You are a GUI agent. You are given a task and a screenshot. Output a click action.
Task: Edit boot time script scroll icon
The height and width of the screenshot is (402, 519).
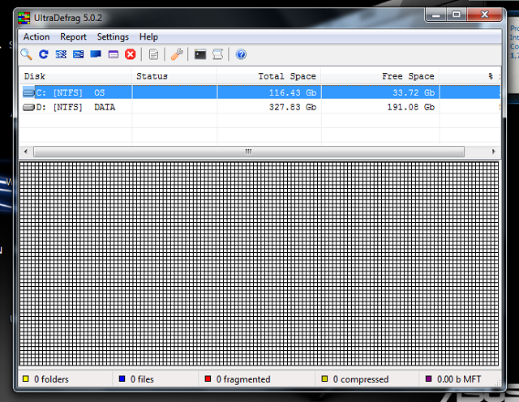(x=217, y=54)
